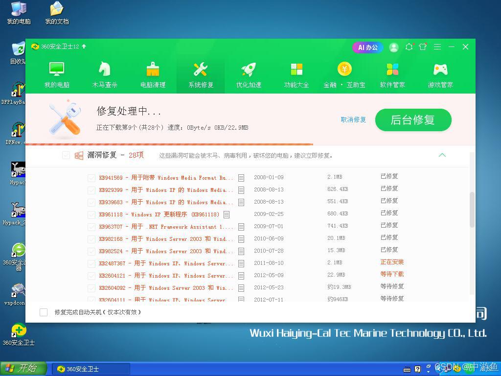Toggle checkbox for KB982524
Screen dimensions: 501x376
(x=91, y=251)
